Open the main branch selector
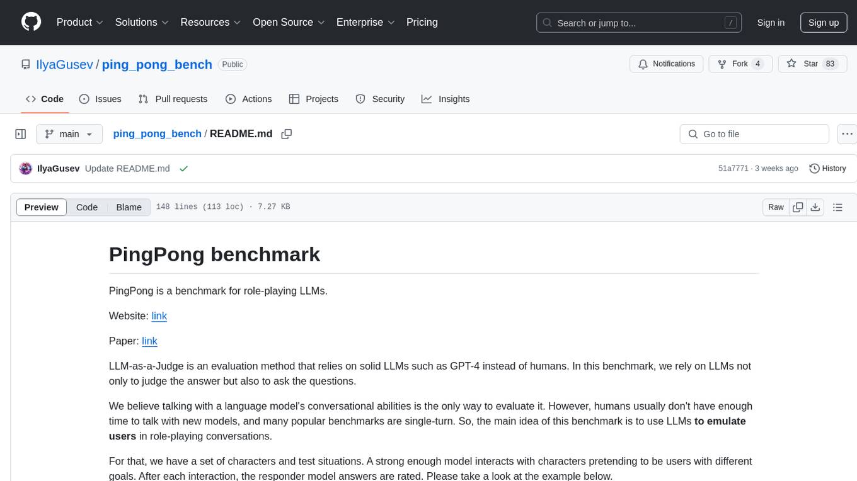Image resolution: width=857 pixels, height=481 pixels. [x=69, y=134]
